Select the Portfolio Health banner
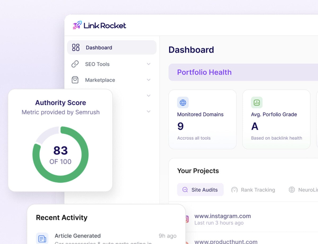 (243, 72)
